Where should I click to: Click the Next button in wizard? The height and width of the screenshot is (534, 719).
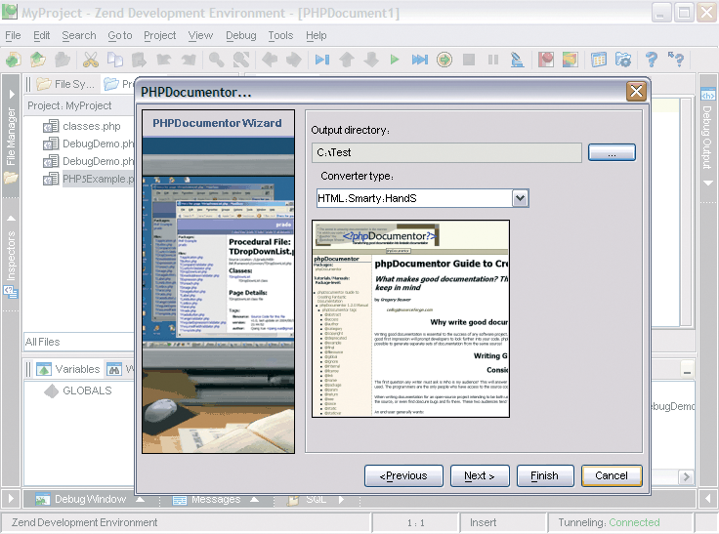480,475
